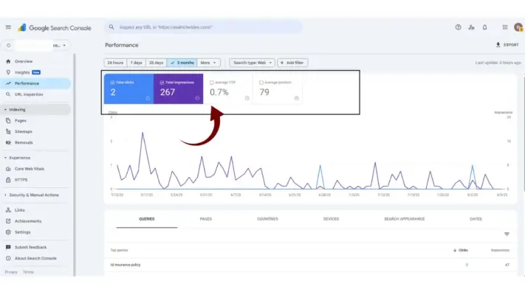Viewport: 525px width, 295px height.
Task: Enable the Average position checkbox
Action: tap(261, 83)
